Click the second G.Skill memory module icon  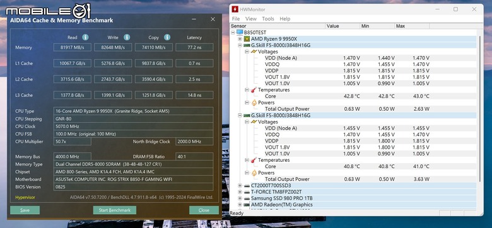click(247, 115)
